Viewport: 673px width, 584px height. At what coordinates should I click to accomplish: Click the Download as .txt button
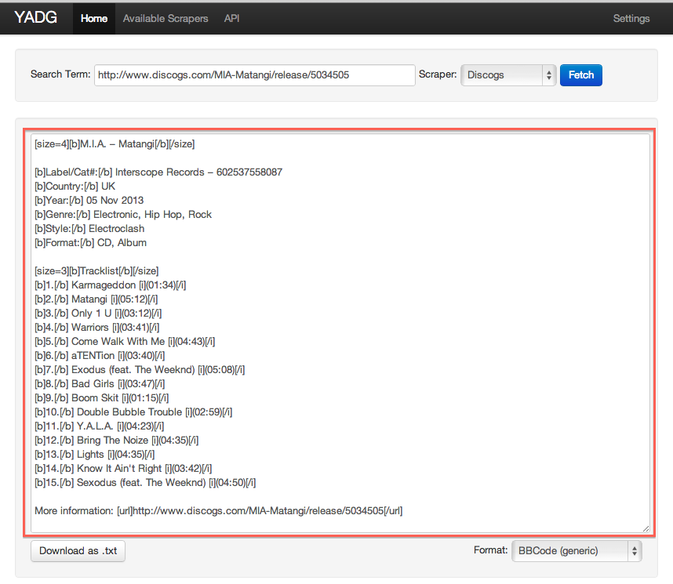78,551
